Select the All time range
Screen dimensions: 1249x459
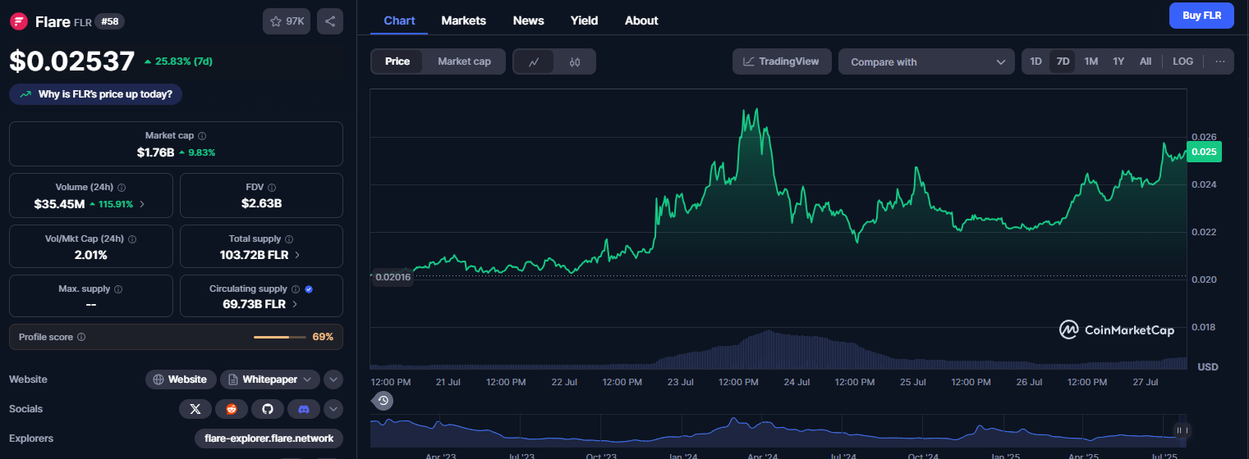(1146, 61)
